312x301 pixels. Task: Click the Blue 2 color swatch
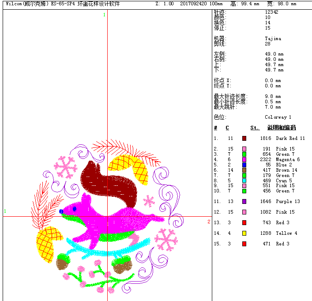point(244,165)
